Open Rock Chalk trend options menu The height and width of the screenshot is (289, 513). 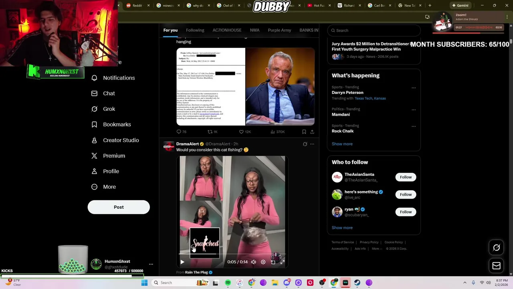(414, 126)
